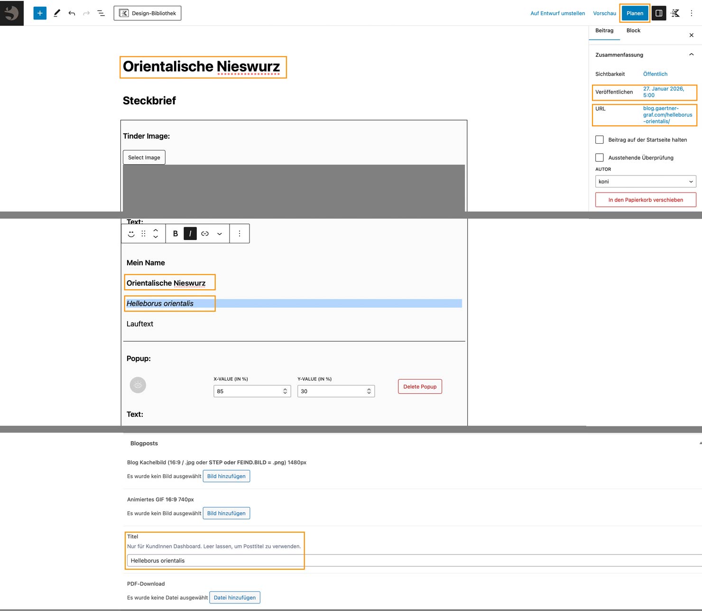Image resolution: width=702 pixels, height=611 pixels.
Task: Toggle the settings sidebar panel icon
Action: (x=659, y=13)
